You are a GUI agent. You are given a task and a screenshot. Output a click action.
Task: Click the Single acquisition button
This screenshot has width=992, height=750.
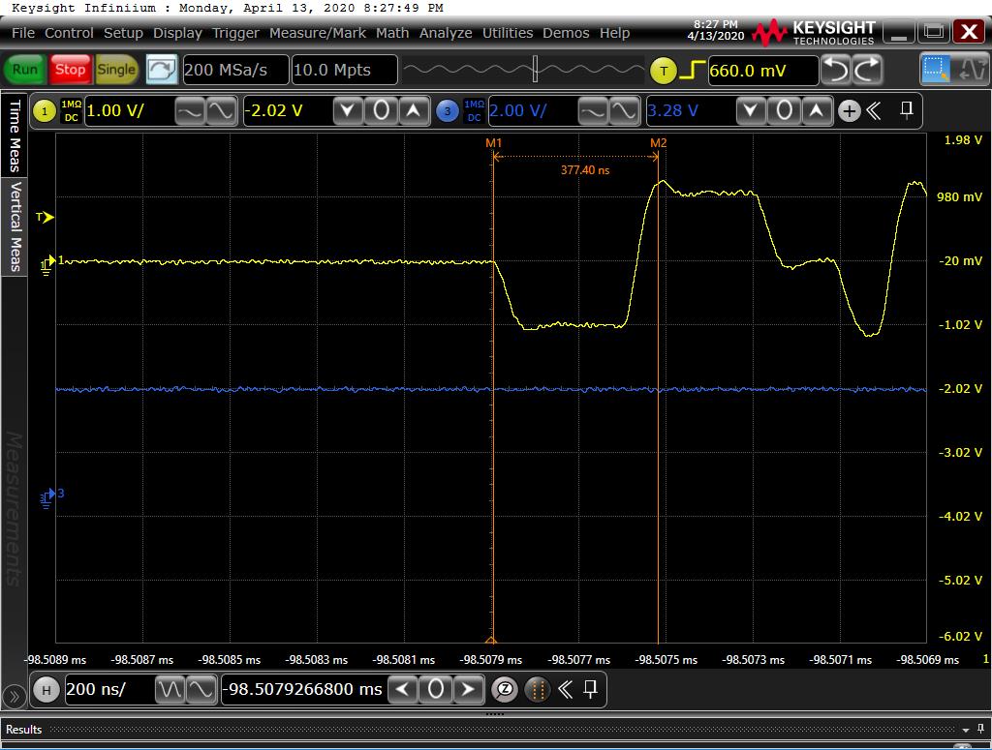coord(116,70)
